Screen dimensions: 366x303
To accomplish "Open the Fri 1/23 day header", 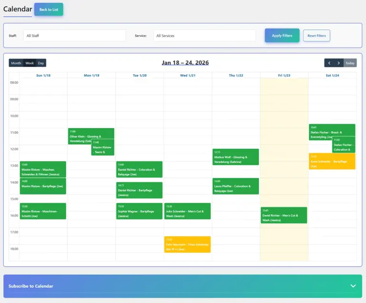I will (284, 76).
